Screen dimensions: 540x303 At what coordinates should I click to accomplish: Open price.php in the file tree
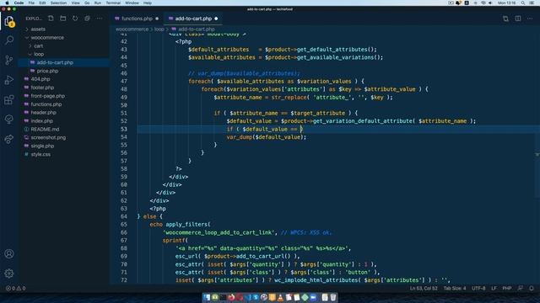click(47, 71)
